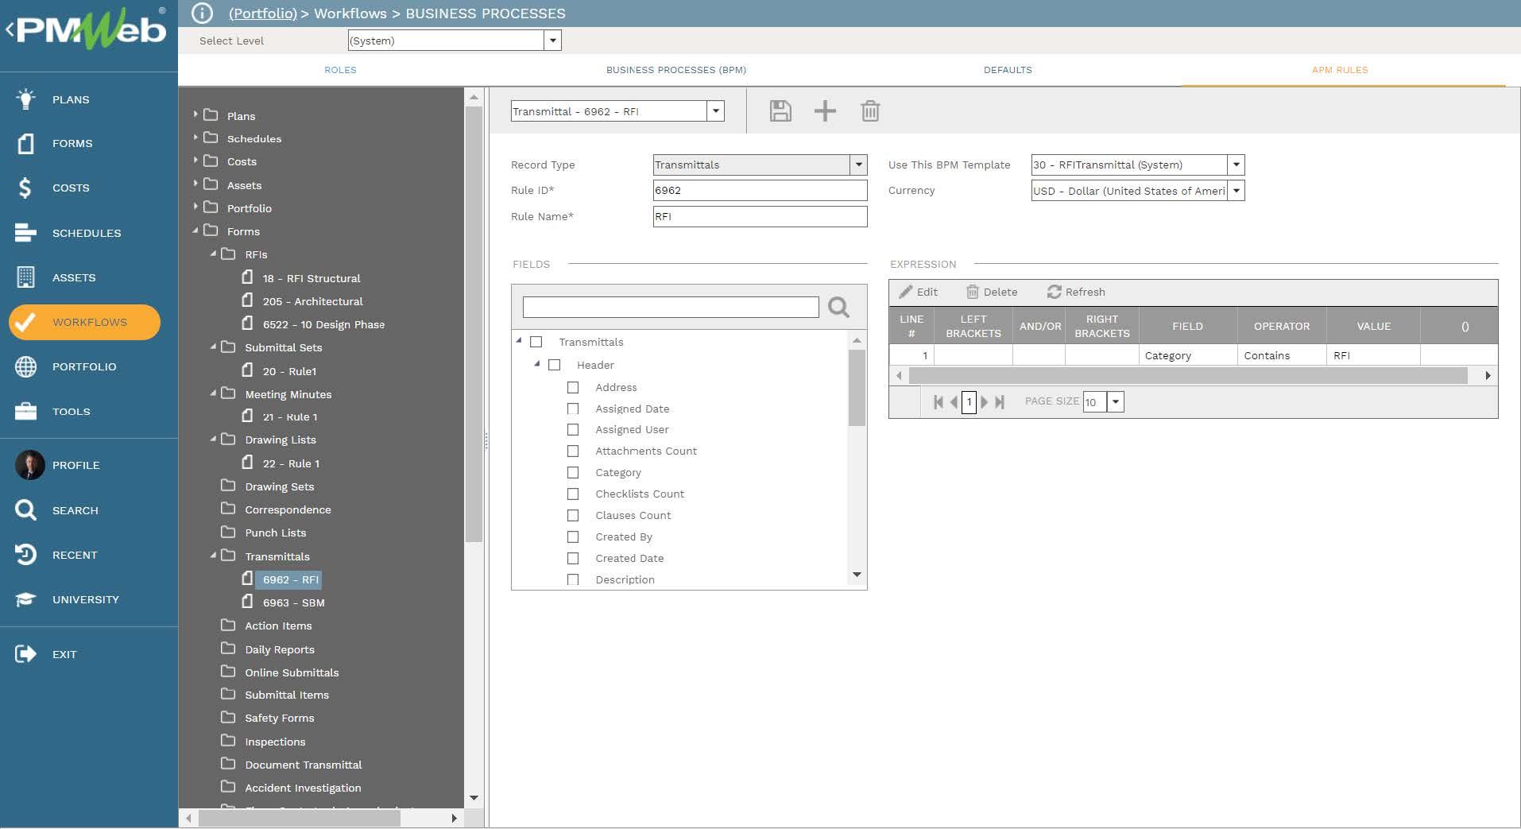The height and width of the screenshot is (829, 1521).
Task: Open the Tools briefcase icon
Action: pos(25,411)
